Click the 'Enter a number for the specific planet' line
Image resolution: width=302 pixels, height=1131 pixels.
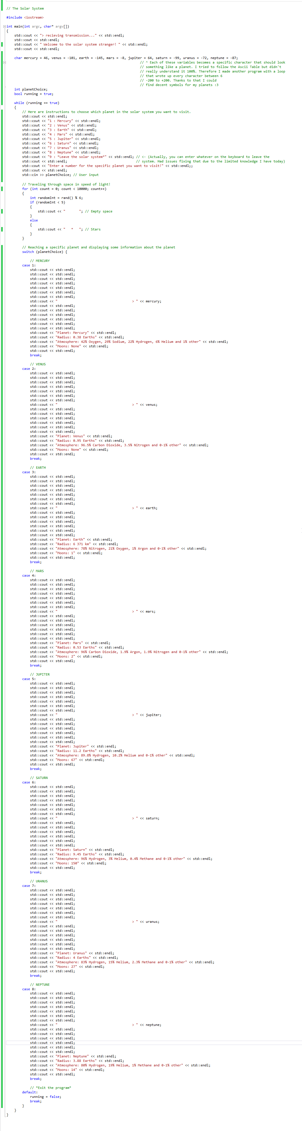point(107,166)
